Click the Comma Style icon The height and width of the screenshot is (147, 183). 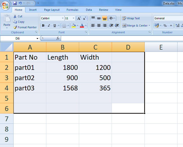pyautogui.click(x=171, y=26)
